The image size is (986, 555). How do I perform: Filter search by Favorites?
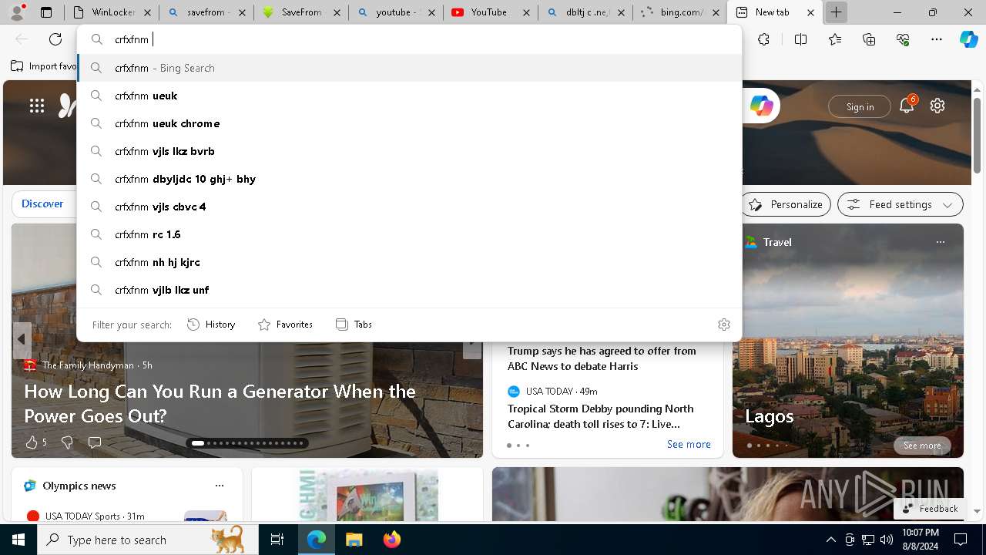(x=285, y=325)
